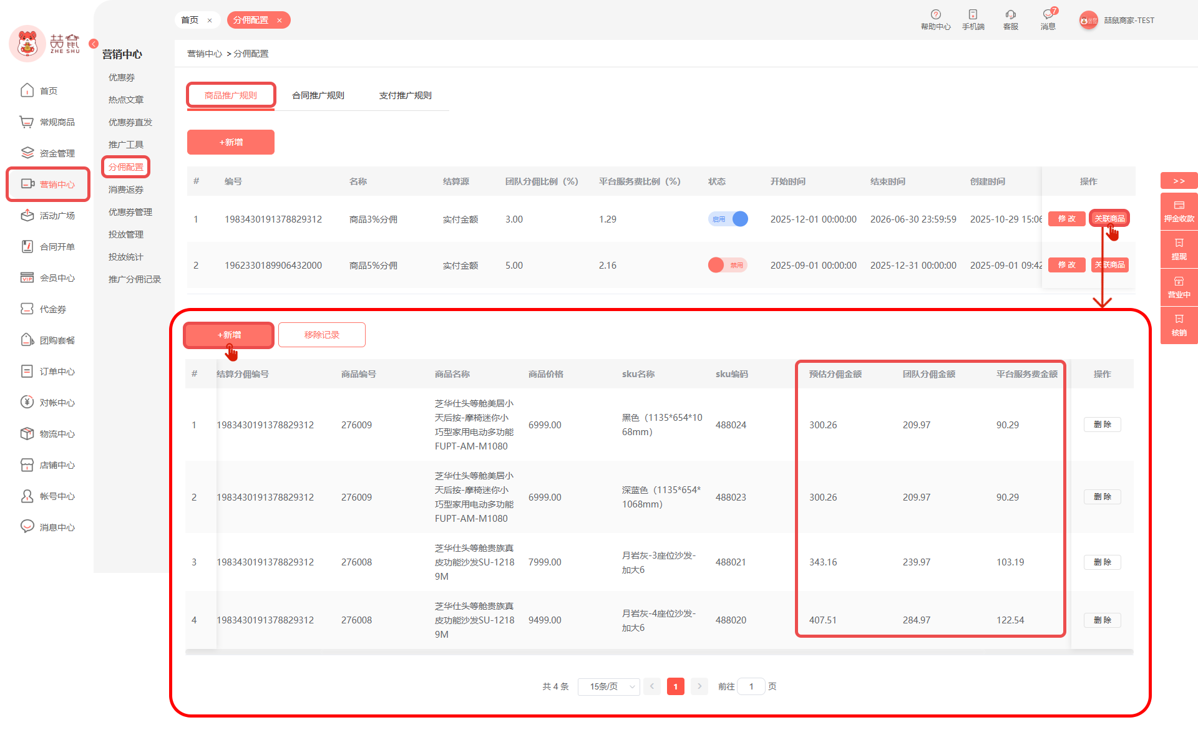The height and width of the screenshot is (735, 1198).
Task: Click 移除记录 button
Action: click(322, 335)
